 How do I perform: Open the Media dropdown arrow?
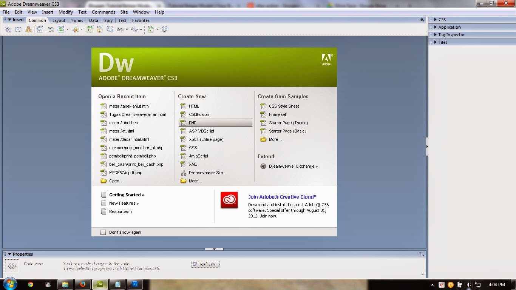click(82, 29)
